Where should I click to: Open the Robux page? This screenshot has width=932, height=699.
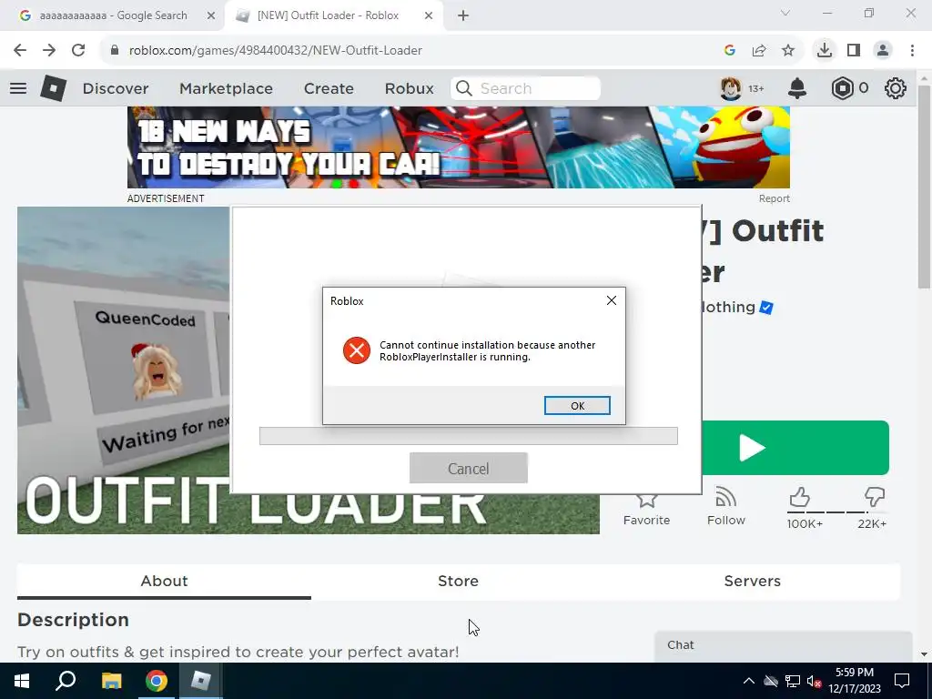pyautogui.click(x=409, y=88)
